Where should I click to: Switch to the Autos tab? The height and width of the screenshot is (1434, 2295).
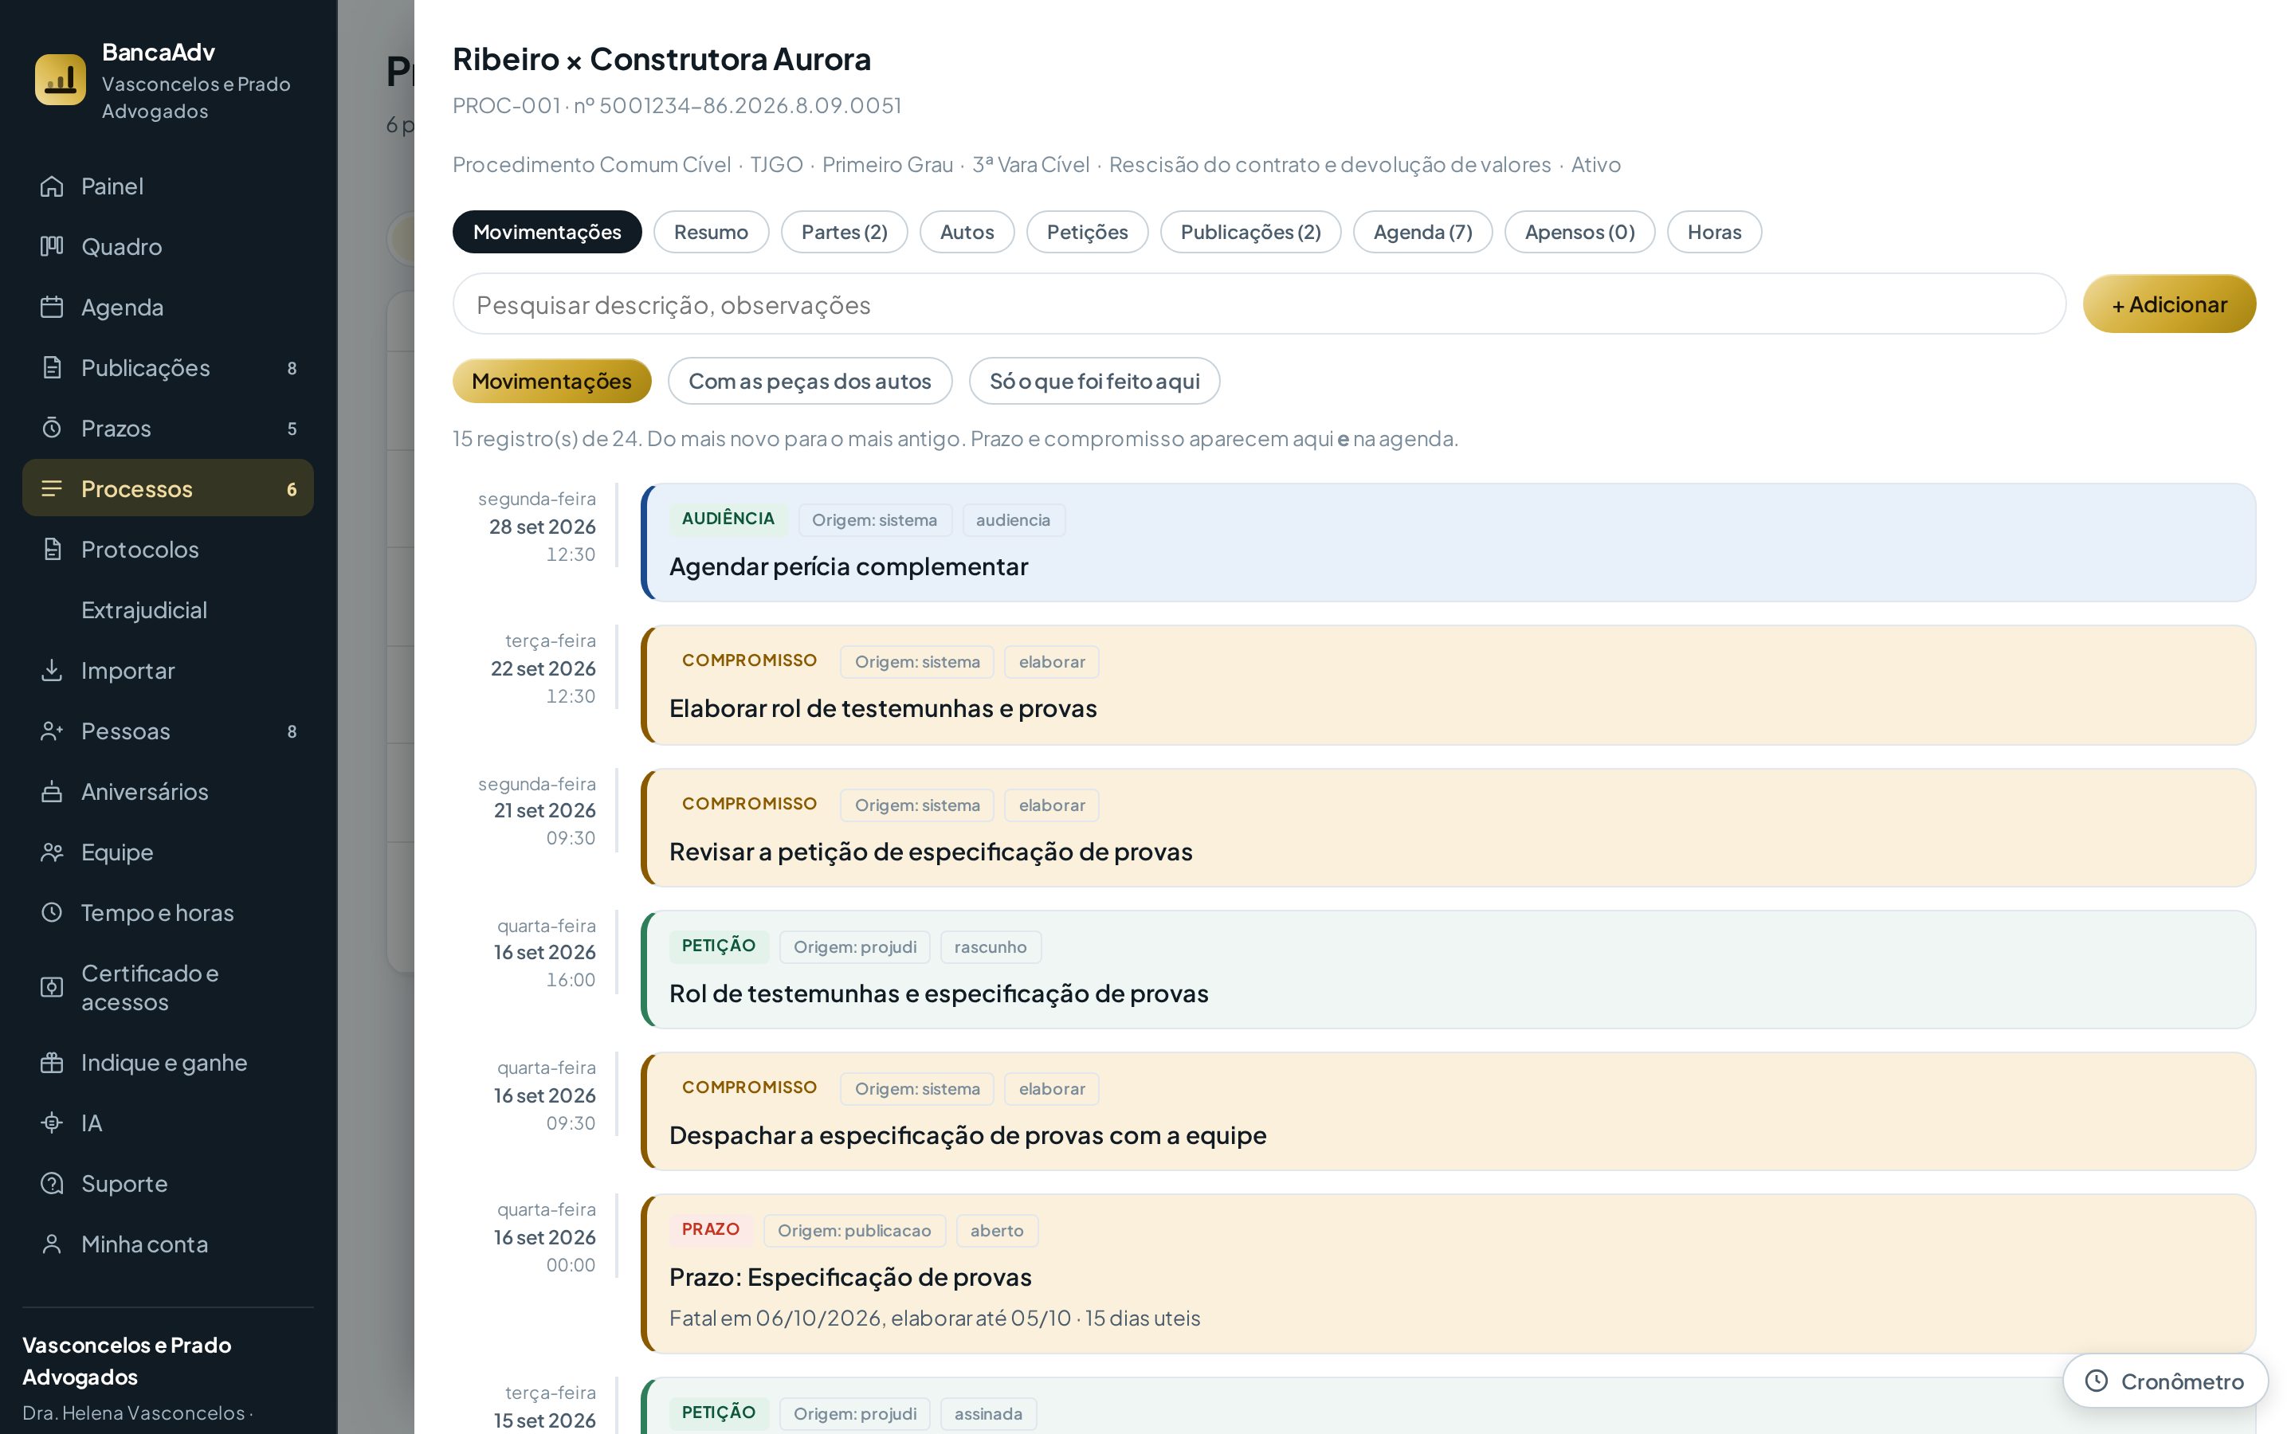click(x=967, y=231)
